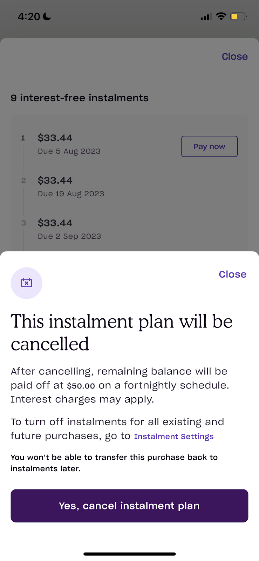Tap the cellular signal bars icon

206,16
